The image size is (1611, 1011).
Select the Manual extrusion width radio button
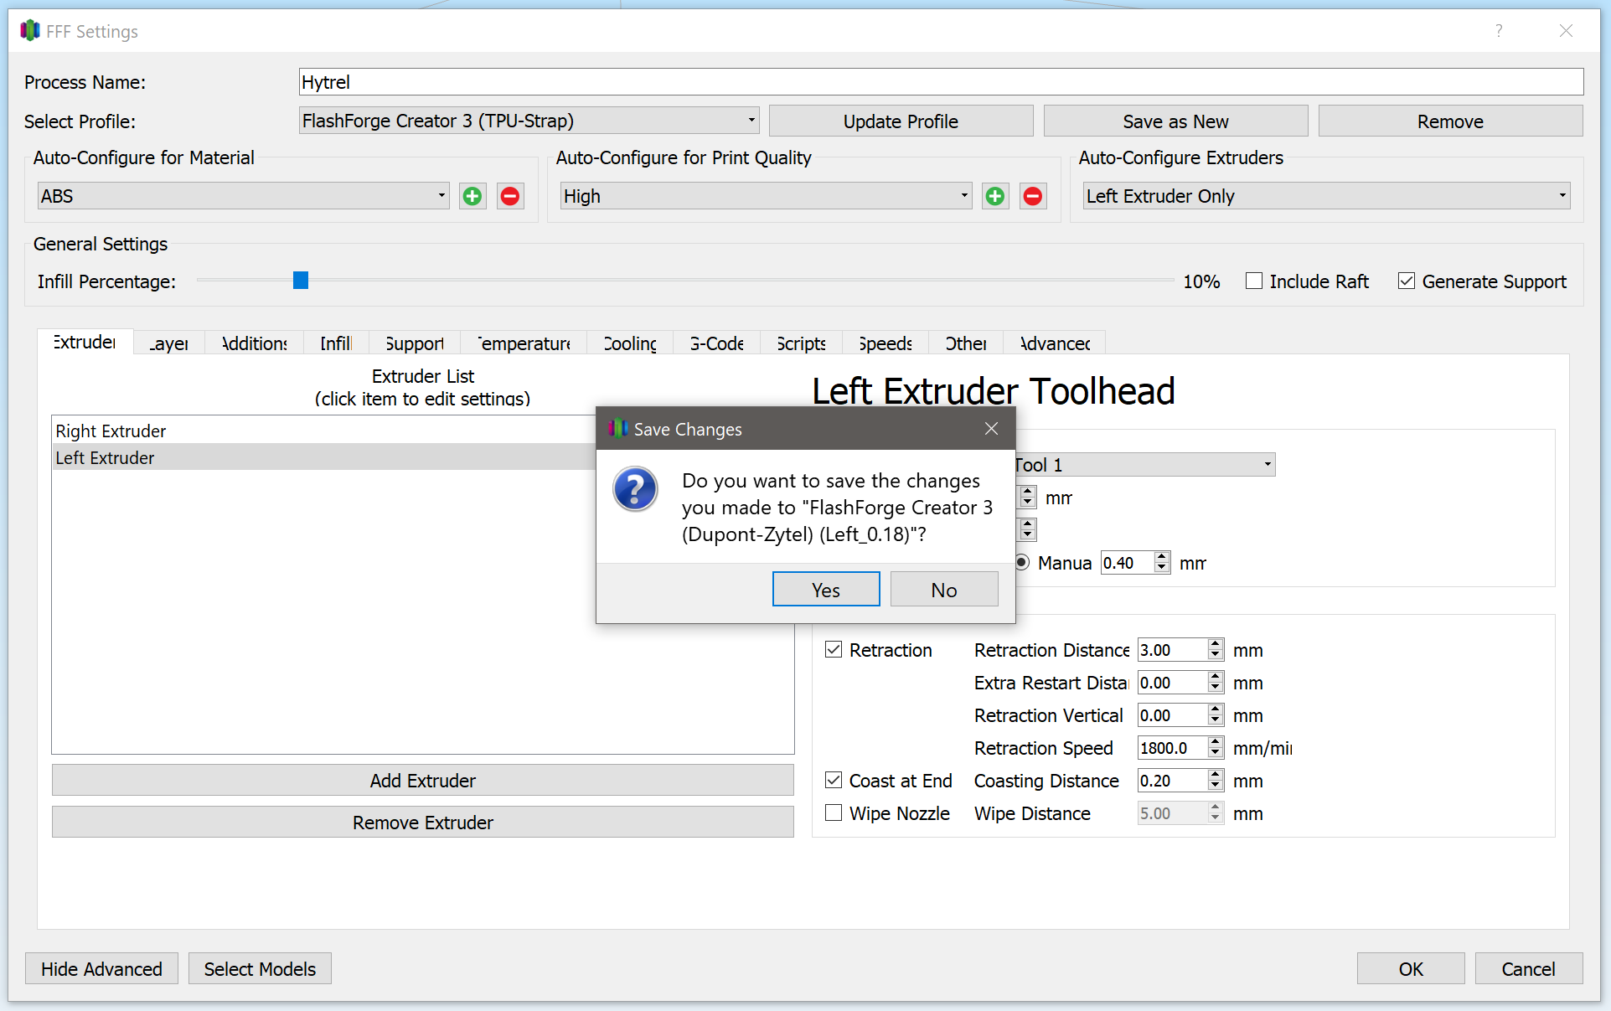(x=1022, y=563)
